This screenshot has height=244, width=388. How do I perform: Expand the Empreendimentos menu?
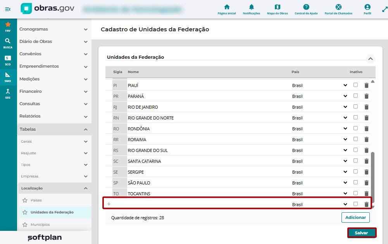point(86,67)
